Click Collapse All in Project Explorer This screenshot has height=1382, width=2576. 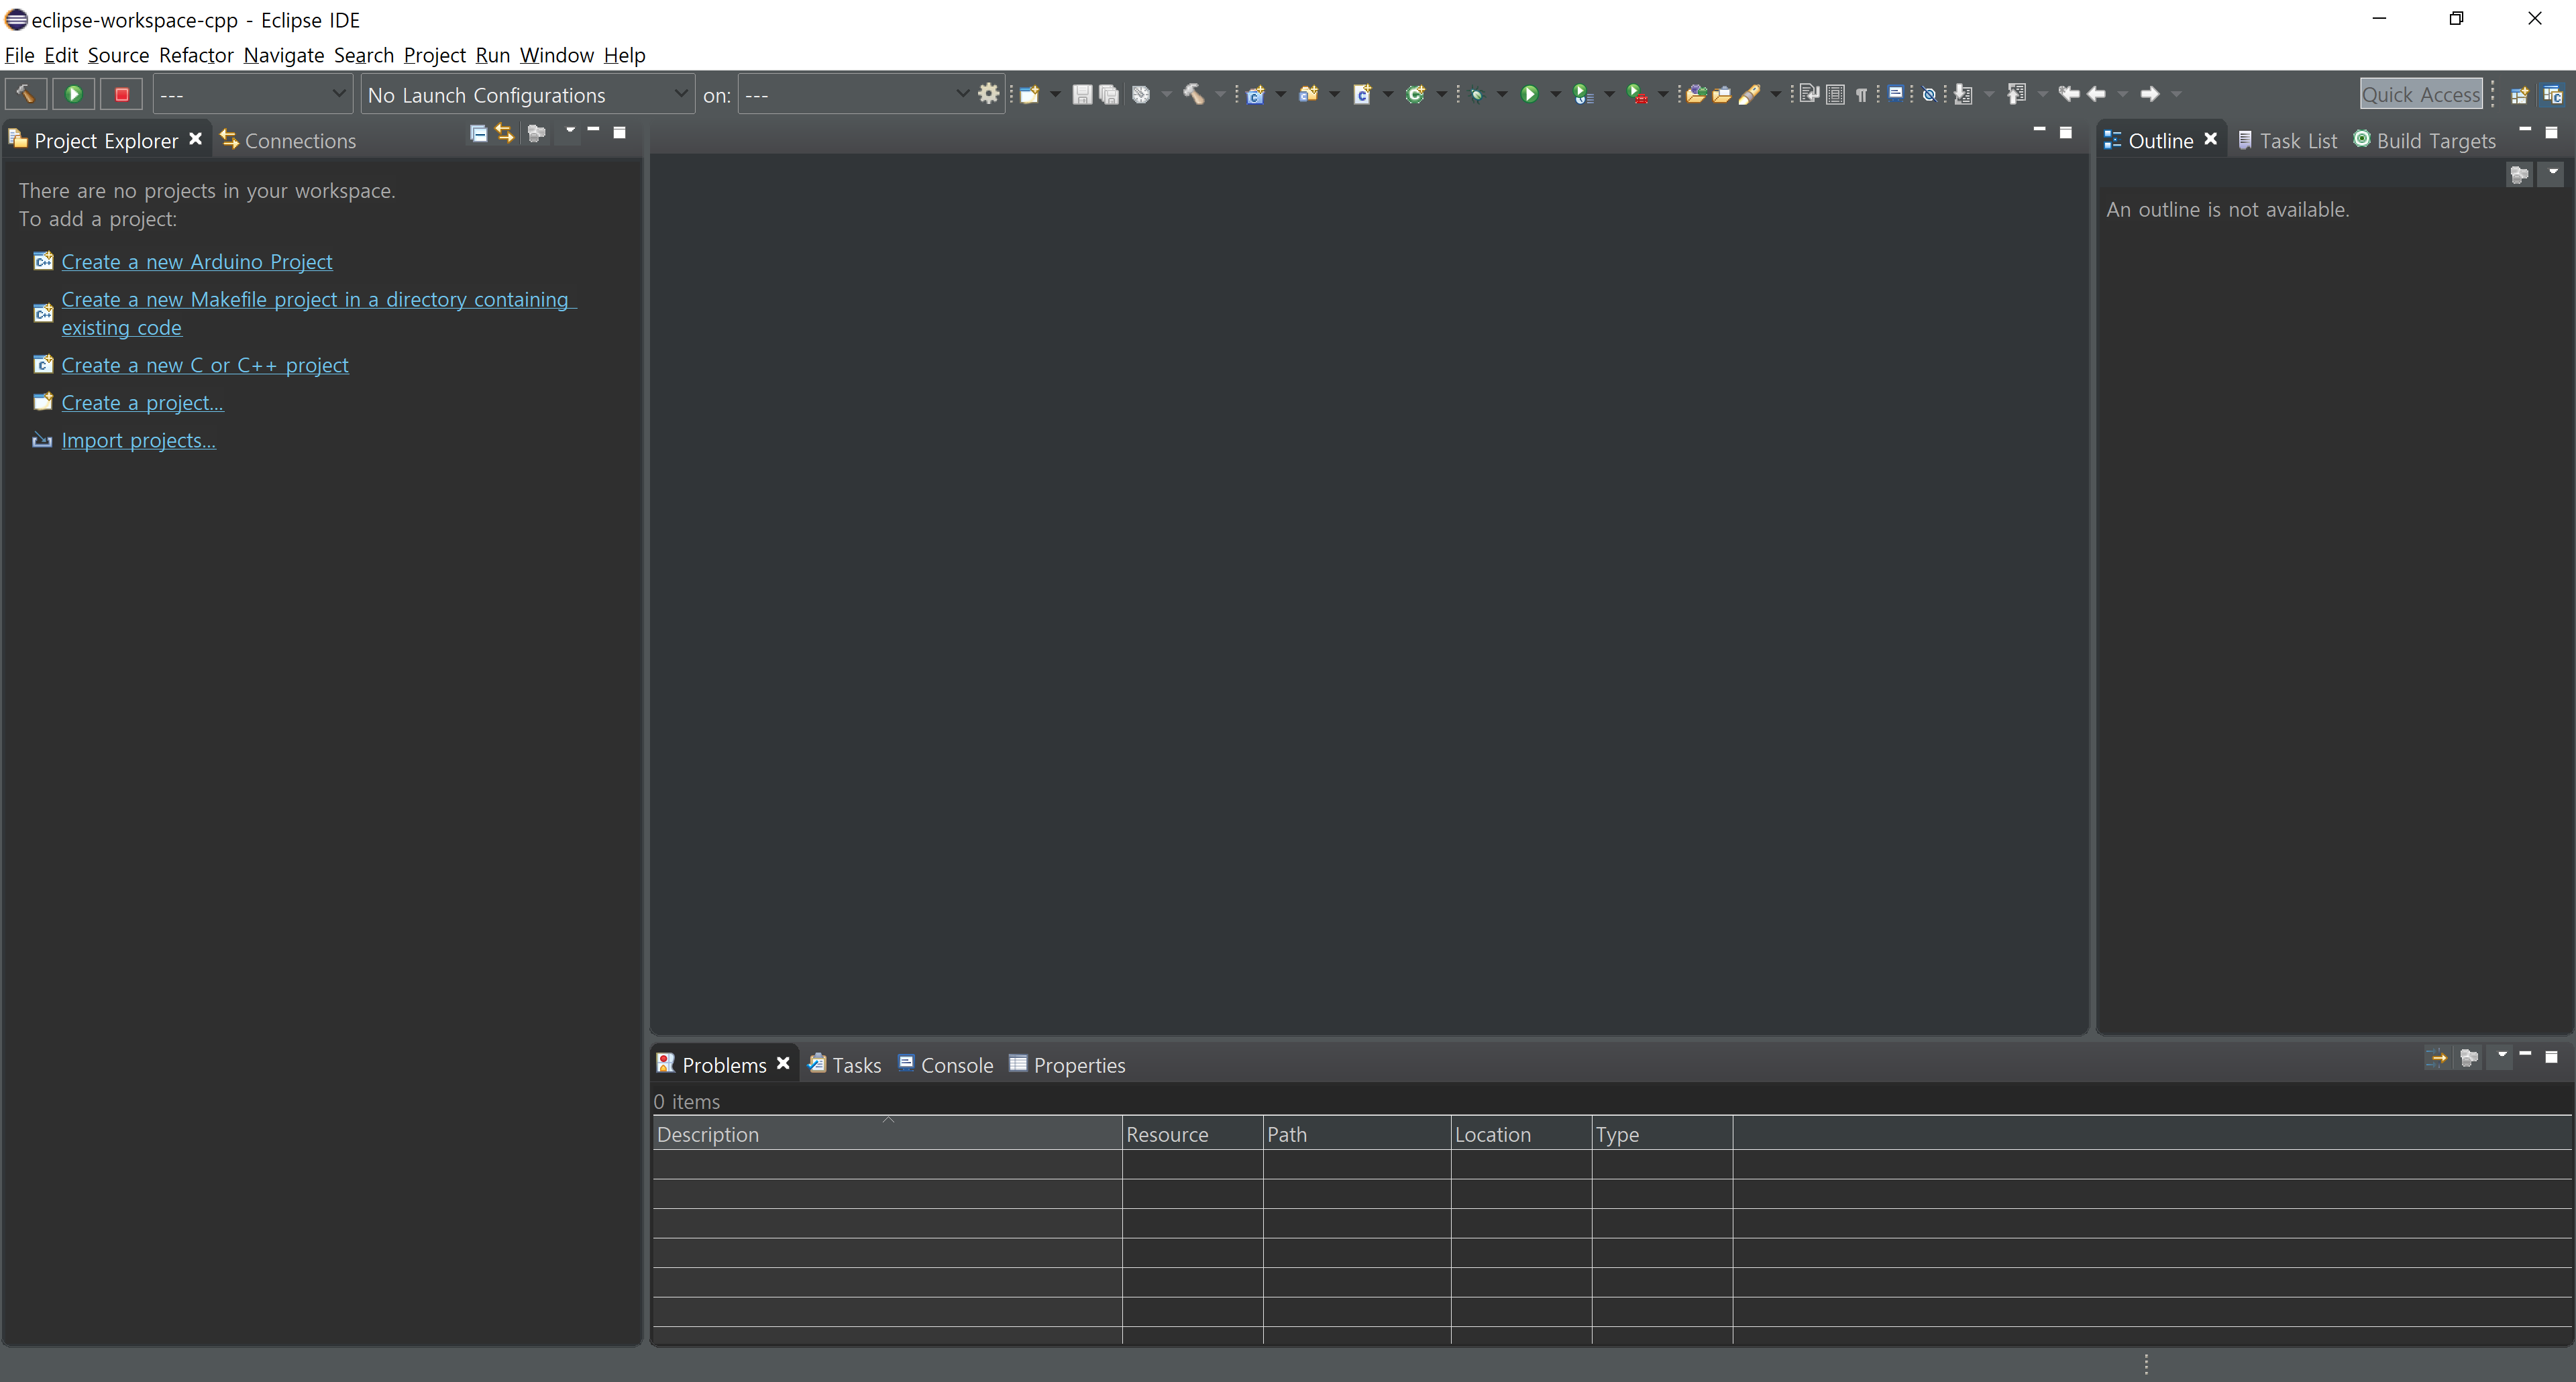coord(478,133)
